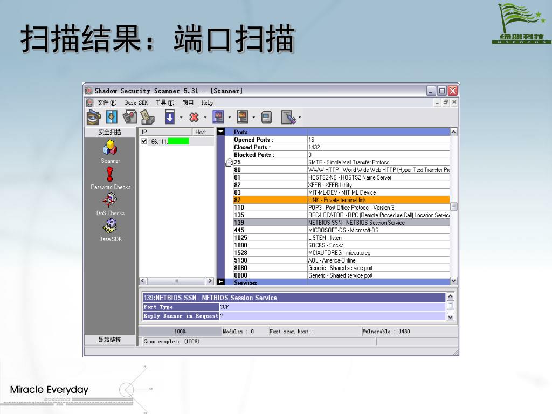Open the DoS Checks module
Image resolution: width=552 pixels, height=414 pixels.
point(110,204)
